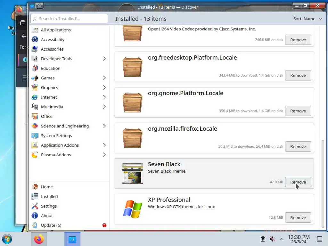The width and height of the screenshot is (328, 246).
Task: Click the Accessibility category icon
Action: point(35,39)
